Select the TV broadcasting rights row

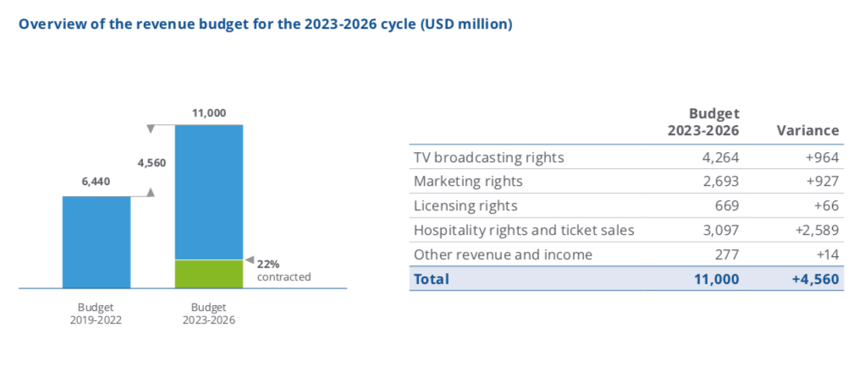626,157
